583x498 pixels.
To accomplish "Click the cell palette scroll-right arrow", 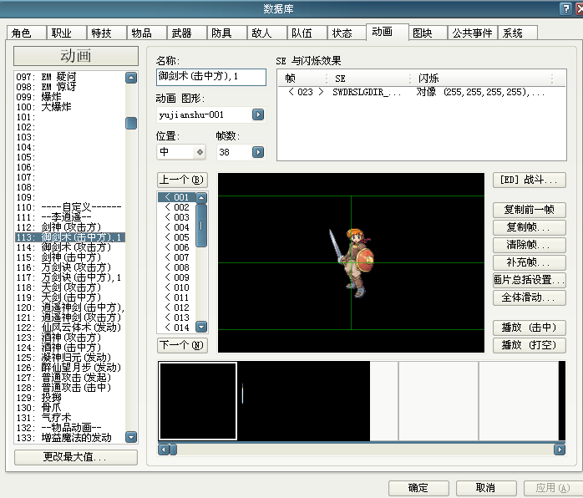I will [560, 450].
